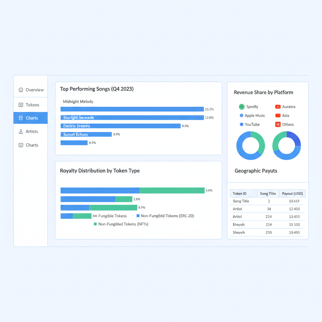Click the orange Others icon in legend
Screen dimensions: 322x322
[x=278, y=125]
